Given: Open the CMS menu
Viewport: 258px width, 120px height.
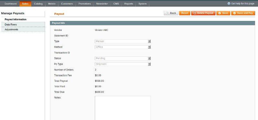Looking at the screenshot, I should tap(116, 4).
